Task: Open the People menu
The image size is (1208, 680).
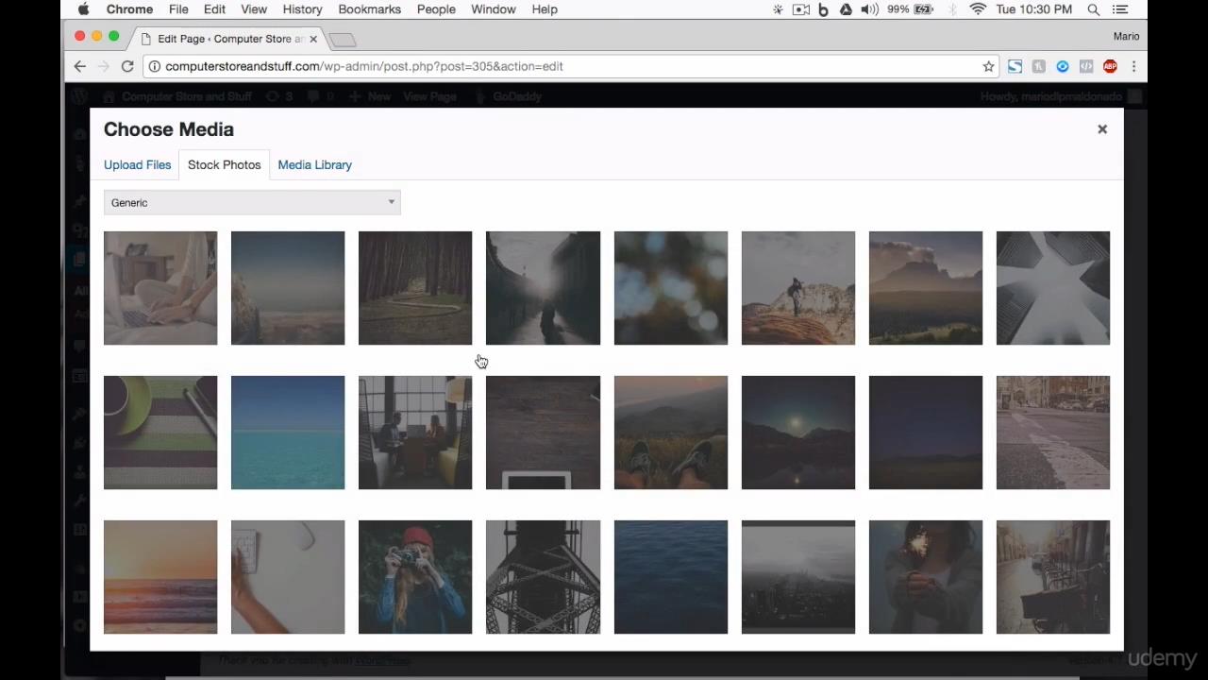Action: [x=436, y=9]
